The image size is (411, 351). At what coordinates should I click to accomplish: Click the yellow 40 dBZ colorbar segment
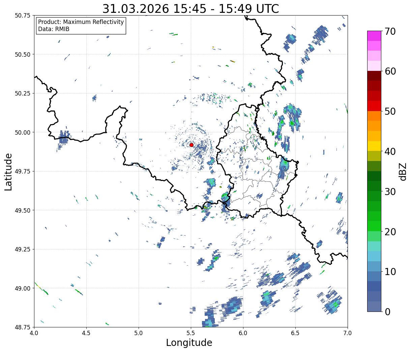pyautogui.click(x=374, y=146)
